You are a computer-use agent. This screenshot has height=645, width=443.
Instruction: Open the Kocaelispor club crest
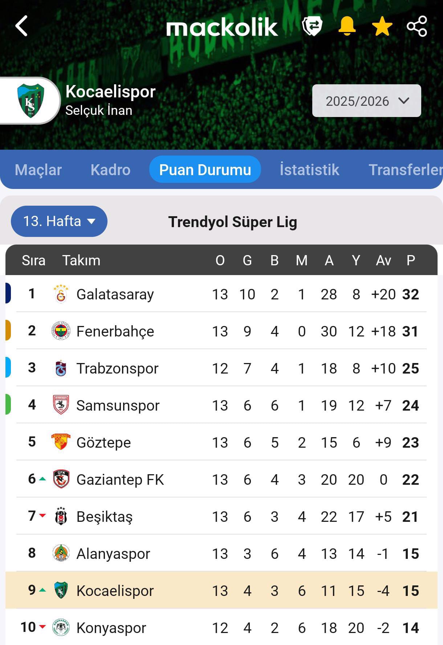pyautogui.click(x=31, y=101)
